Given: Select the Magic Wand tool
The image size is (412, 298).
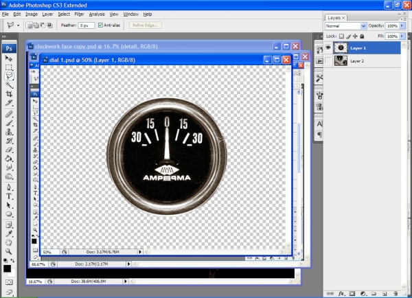Looking at the screenshot, I should (x=9, y=85).
